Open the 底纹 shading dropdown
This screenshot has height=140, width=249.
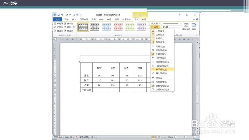(155, 24)
